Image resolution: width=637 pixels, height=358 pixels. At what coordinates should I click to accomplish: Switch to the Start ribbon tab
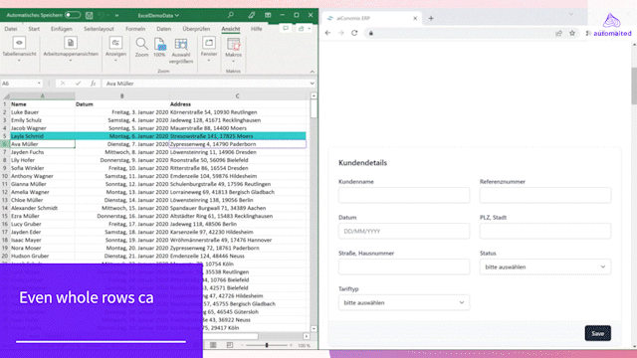[x=34, y=29]
